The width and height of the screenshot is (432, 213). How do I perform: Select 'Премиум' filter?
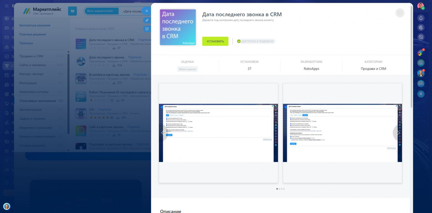click(26, 43)
